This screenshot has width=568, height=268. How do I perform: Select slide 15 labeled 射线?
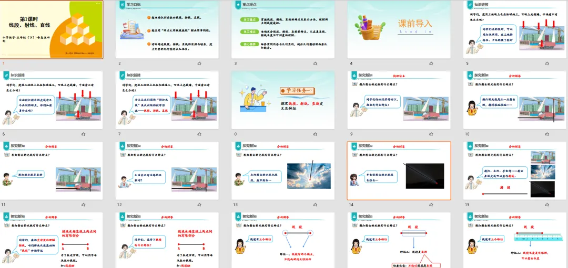[515, 171]
